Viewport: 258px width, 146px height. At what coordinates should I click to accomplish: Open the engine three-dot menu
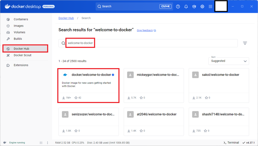[x=48, y=143]
